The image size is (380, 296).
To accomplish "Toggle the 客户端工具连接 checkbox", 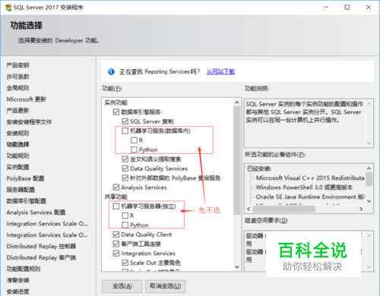I will pos(116,244).
